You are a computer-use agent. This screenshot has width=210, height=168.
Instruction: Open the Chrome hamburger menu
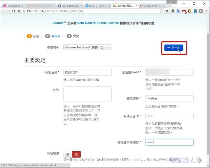206,11
